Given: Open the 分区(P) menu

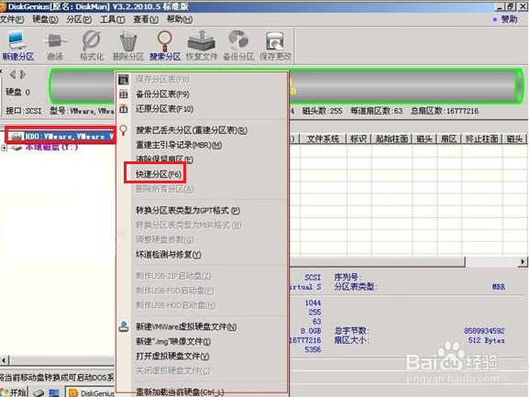Looking at the screenshot, I should click(79, 19).
